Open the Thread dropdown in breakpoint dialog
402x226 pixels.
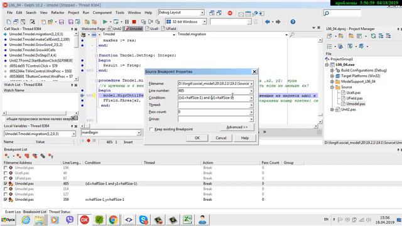251,105
